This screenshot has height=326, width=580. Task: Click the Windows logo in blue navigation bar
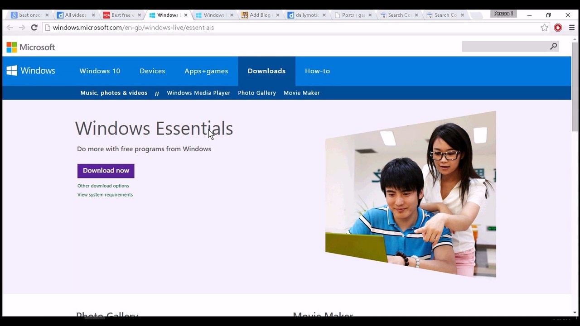(31, 71)
